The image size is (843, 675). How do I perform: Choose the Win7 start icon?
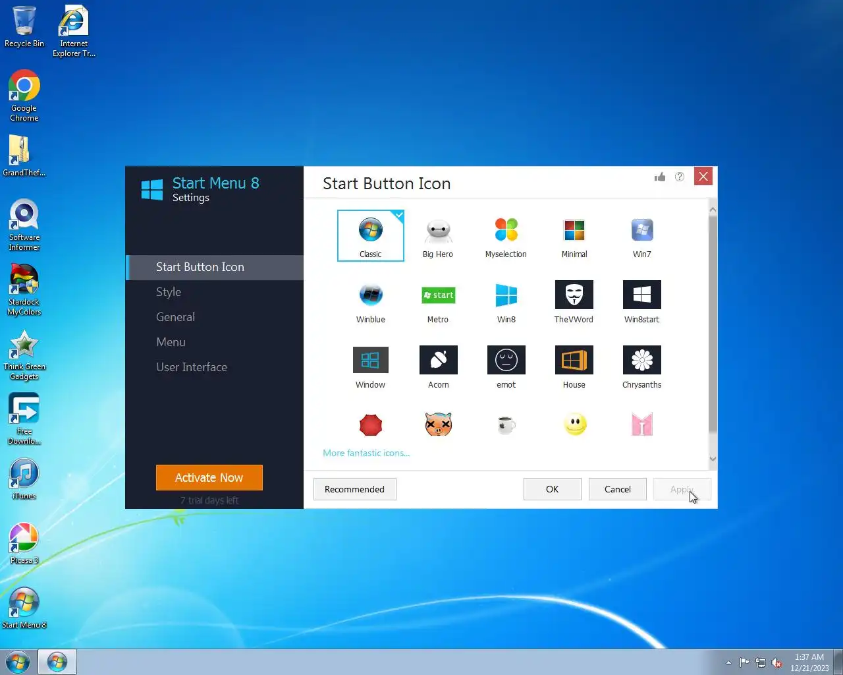pyautogui.click(x=642, y=236)
